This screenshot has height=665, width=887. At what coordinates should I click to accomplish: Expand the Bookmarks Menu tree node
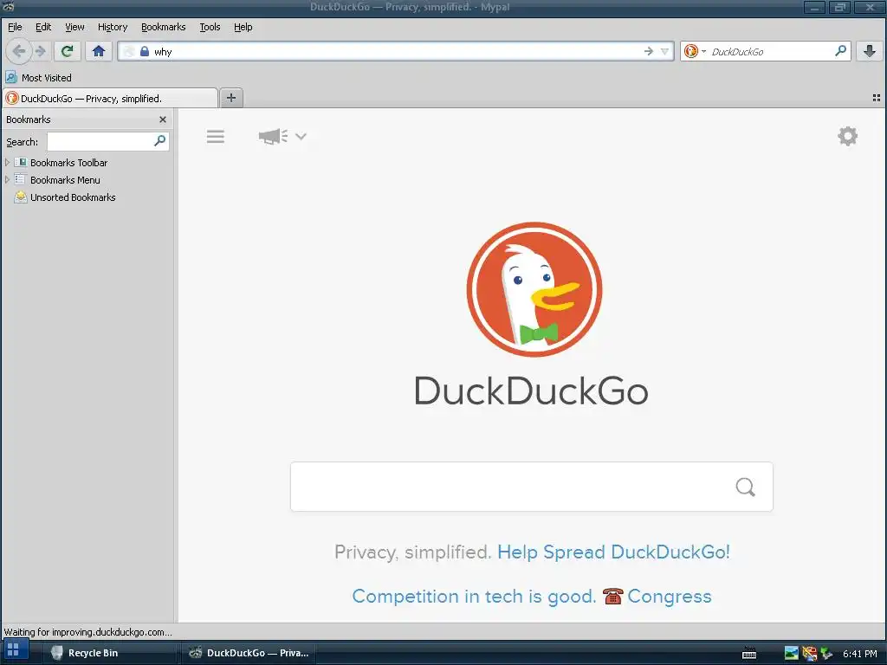(7, 180)
